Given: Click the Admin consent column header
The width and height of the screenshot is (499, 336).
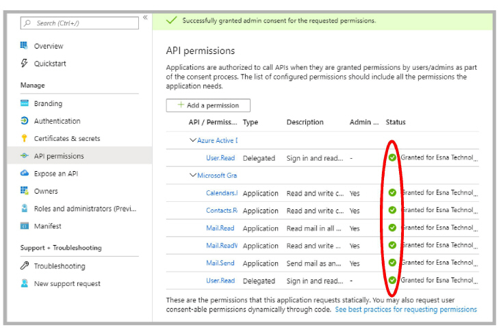Looking at the screenshot, I should [x=364, y=122].
